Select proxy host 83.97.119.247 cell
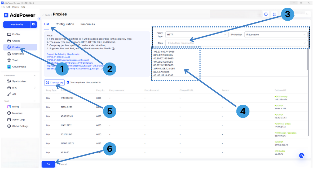 click(x=67, y=134)
